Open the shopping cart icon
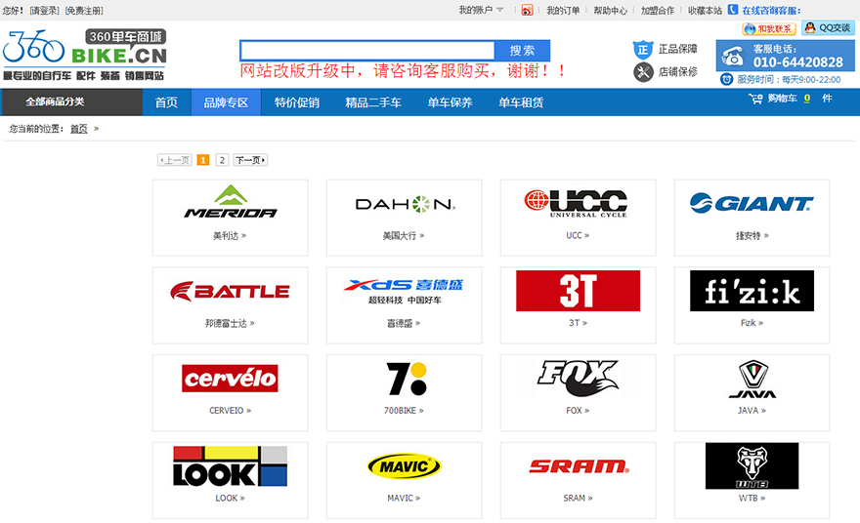Viewport: 860px width, 523px height. pyautogui.click(x=755, y=99)
